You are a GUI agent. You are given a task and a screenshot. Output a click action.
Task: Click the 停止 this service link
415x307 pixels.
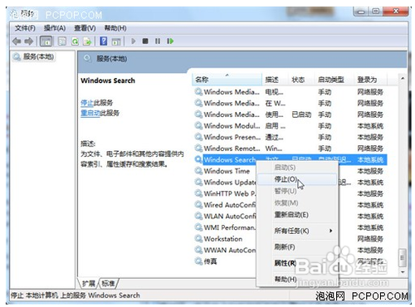87,103
